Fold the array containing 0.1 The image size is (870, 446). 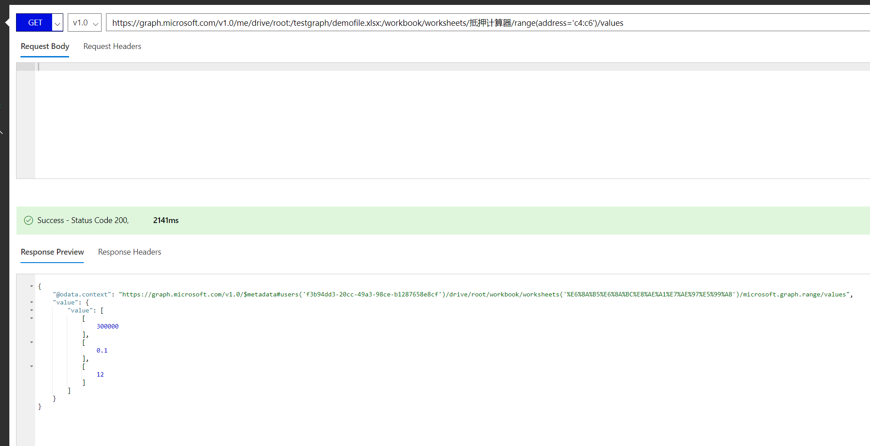point(32,342)
